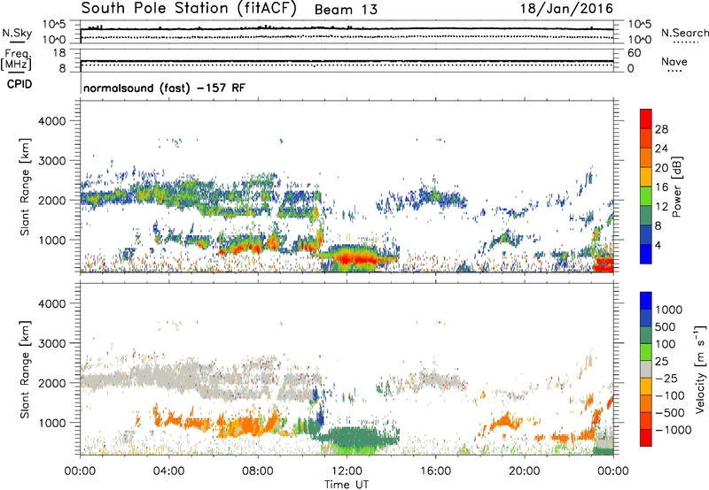This screenshot has height=490, width=709.
Task: Click the '-500' label on velocity colorbar
Action: 669,413
